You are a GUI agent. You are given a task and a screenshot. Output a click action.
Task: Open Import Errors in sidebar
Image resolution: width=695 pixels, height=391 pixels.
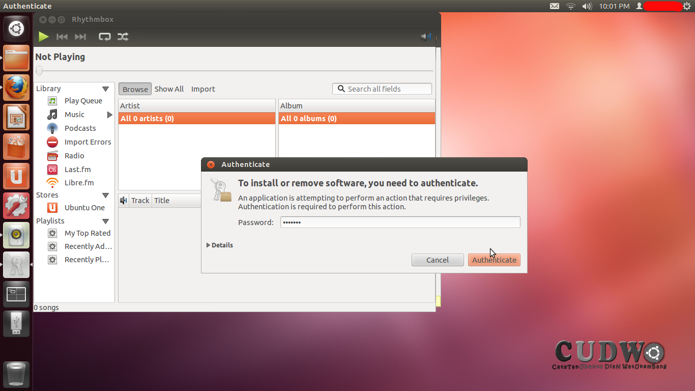coord(88,142)
